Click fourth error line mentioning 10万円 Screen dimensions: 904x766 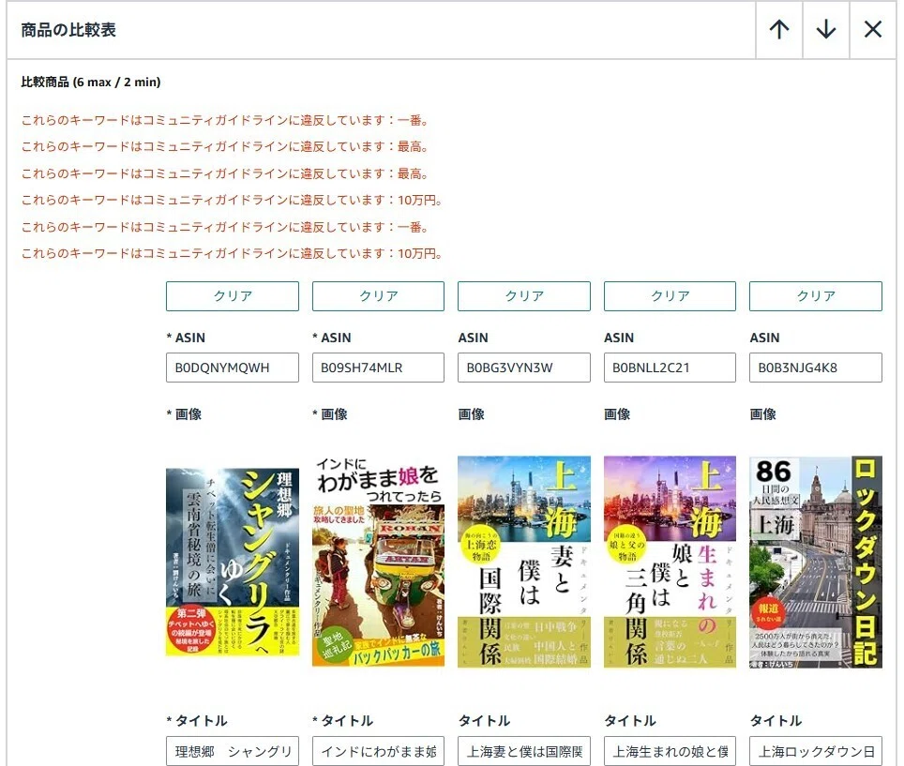point(233,200)
